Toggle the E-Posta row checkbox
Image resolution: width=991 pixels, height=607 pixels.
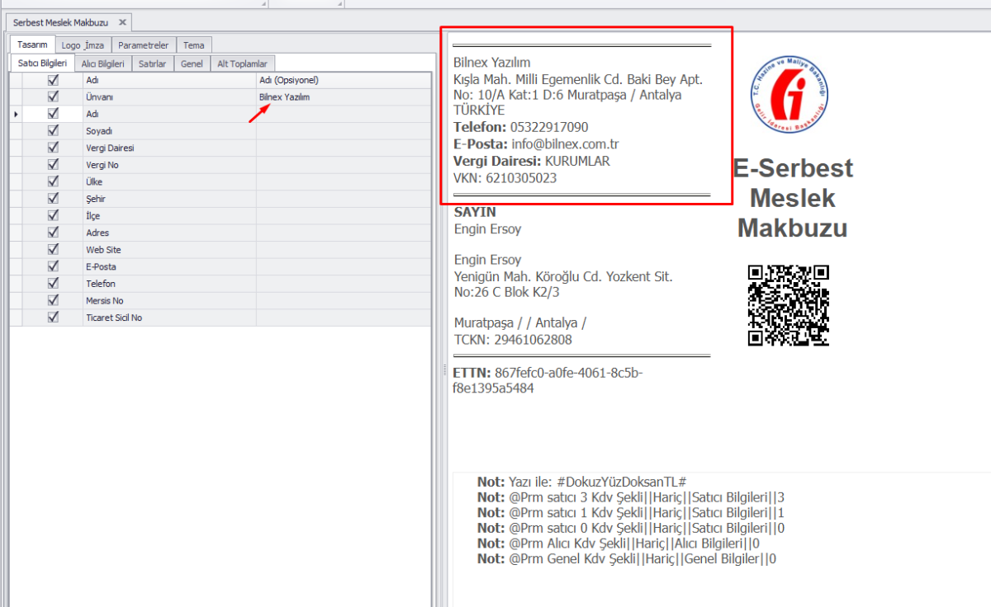click(x=54, y=266)
